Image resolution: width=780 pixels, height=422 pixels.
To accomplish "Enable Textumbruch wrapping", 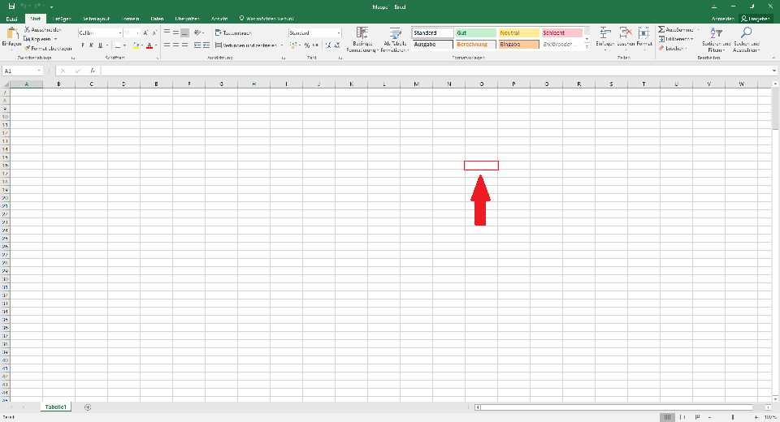I will [233, 32].
